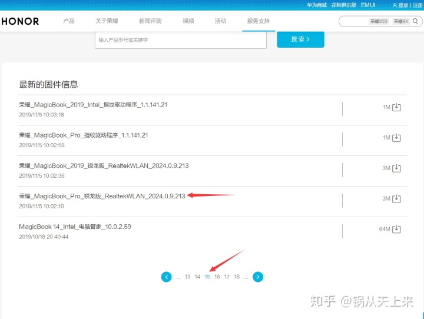Image resolution: width=424 pixels, height=319 pixels.
Task: Go to page 16
Action: 217,277
